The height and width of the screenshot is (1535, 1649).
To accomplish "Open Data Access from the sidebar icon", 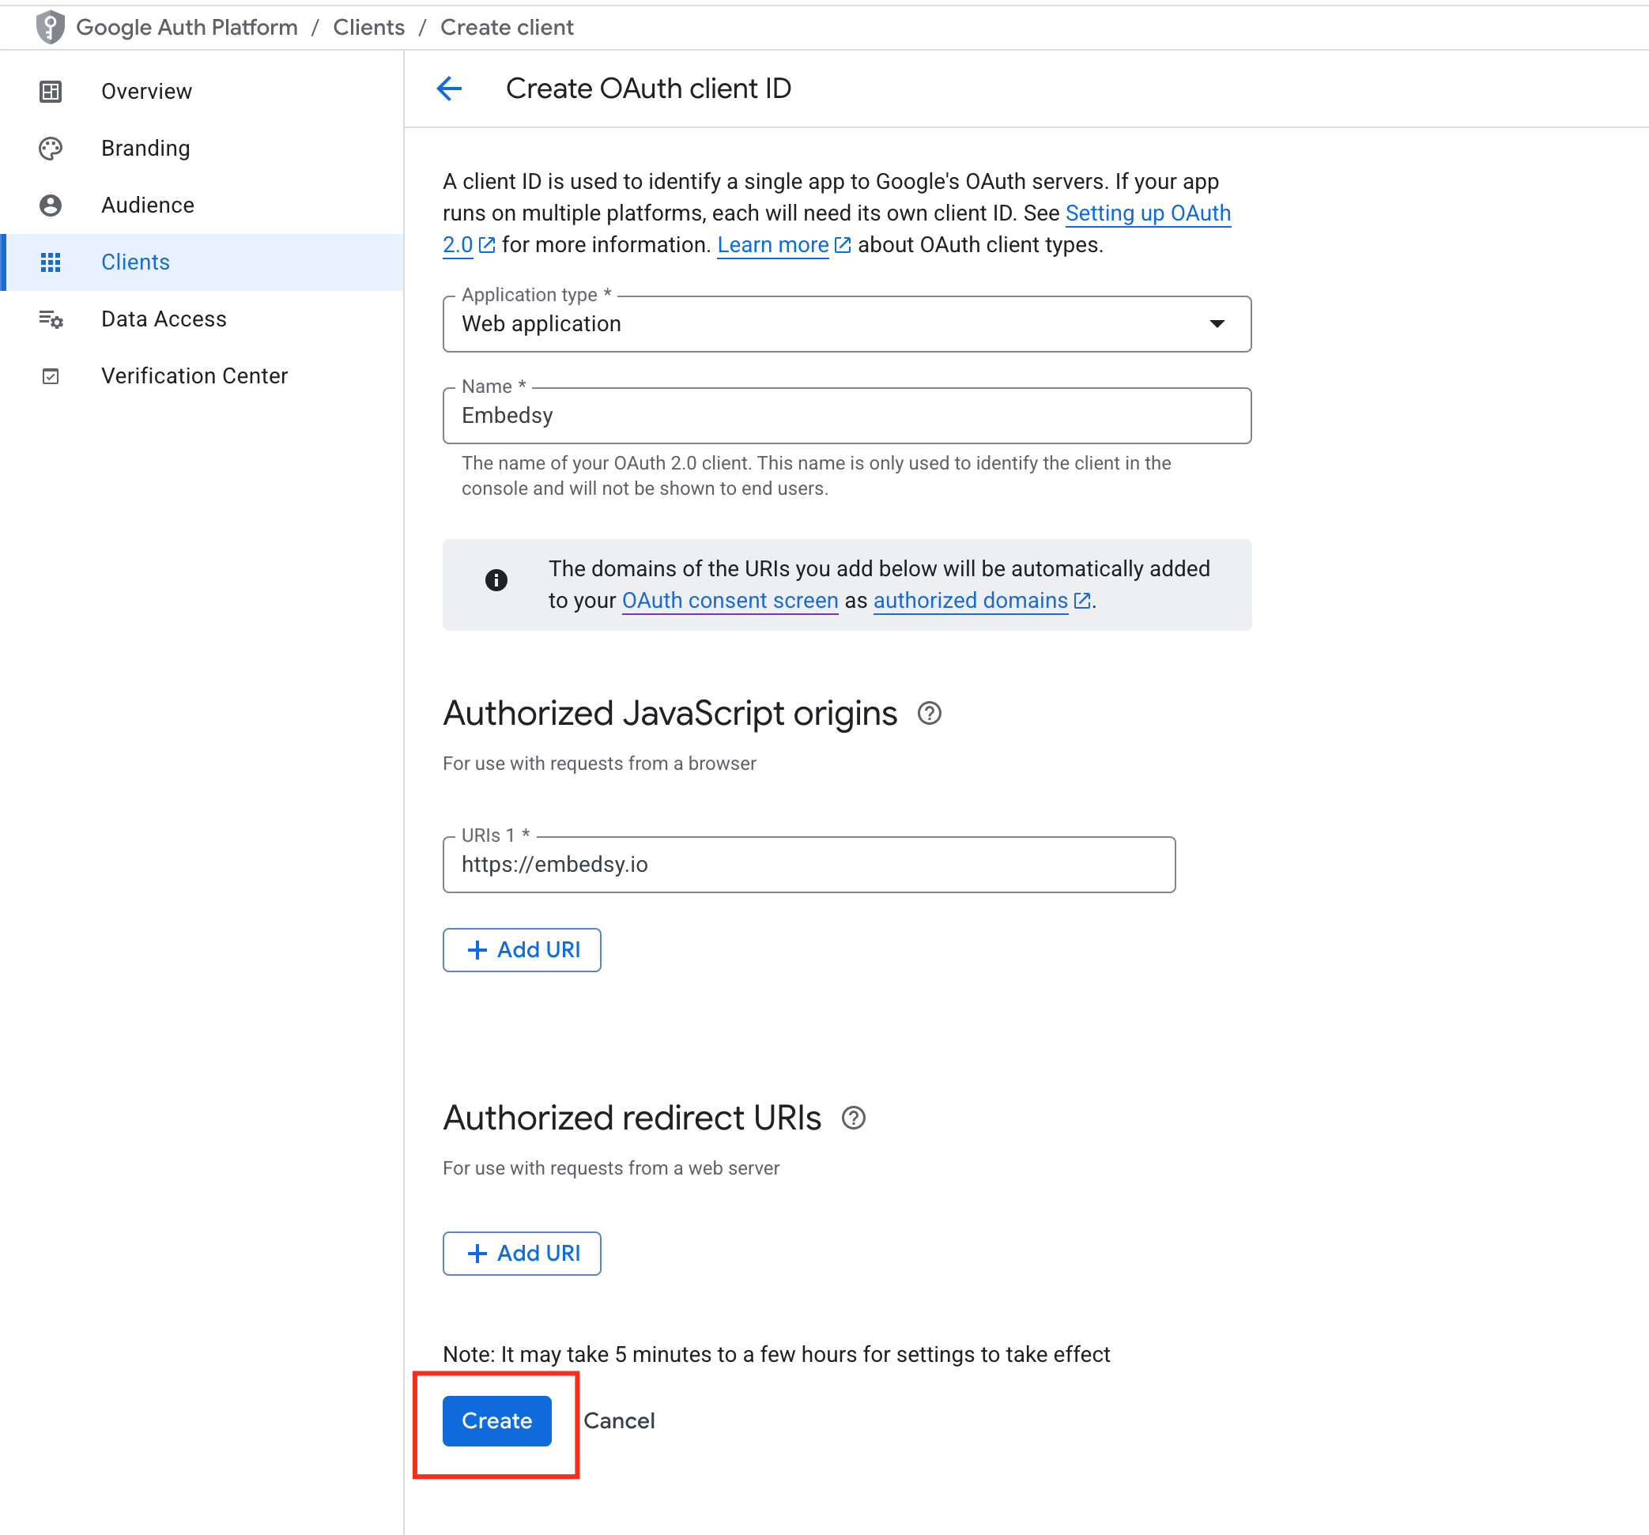I will (x=51, y=319).
